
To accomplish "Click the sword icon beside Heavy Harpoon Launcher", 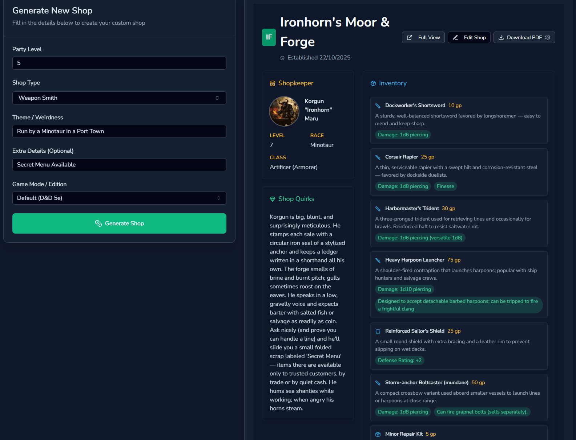I will [x=378, y=260].
